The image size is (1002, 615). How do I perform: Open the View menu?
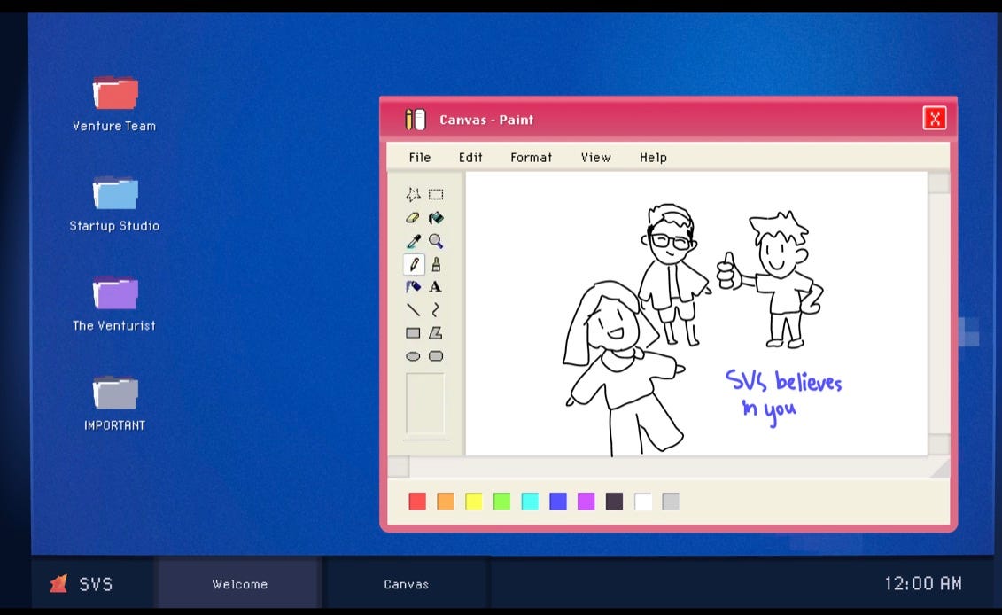(x=595, y=157)
